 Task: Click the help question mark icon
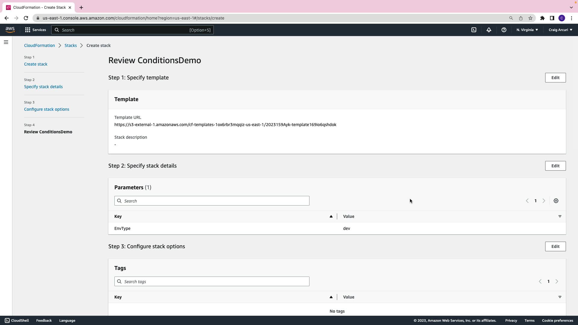pyautogui.click(x=504, y=30)
